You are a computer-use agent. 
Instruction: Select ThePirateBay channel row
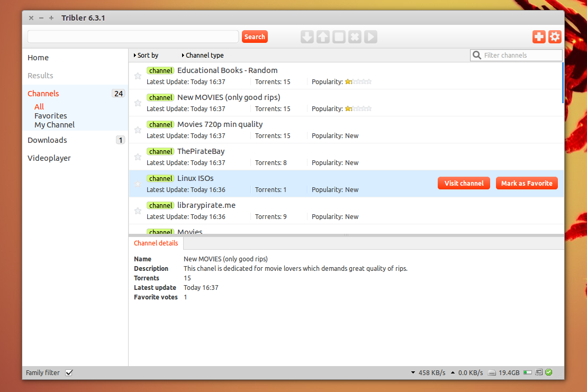pyautogui.click(x=346, y=157)
